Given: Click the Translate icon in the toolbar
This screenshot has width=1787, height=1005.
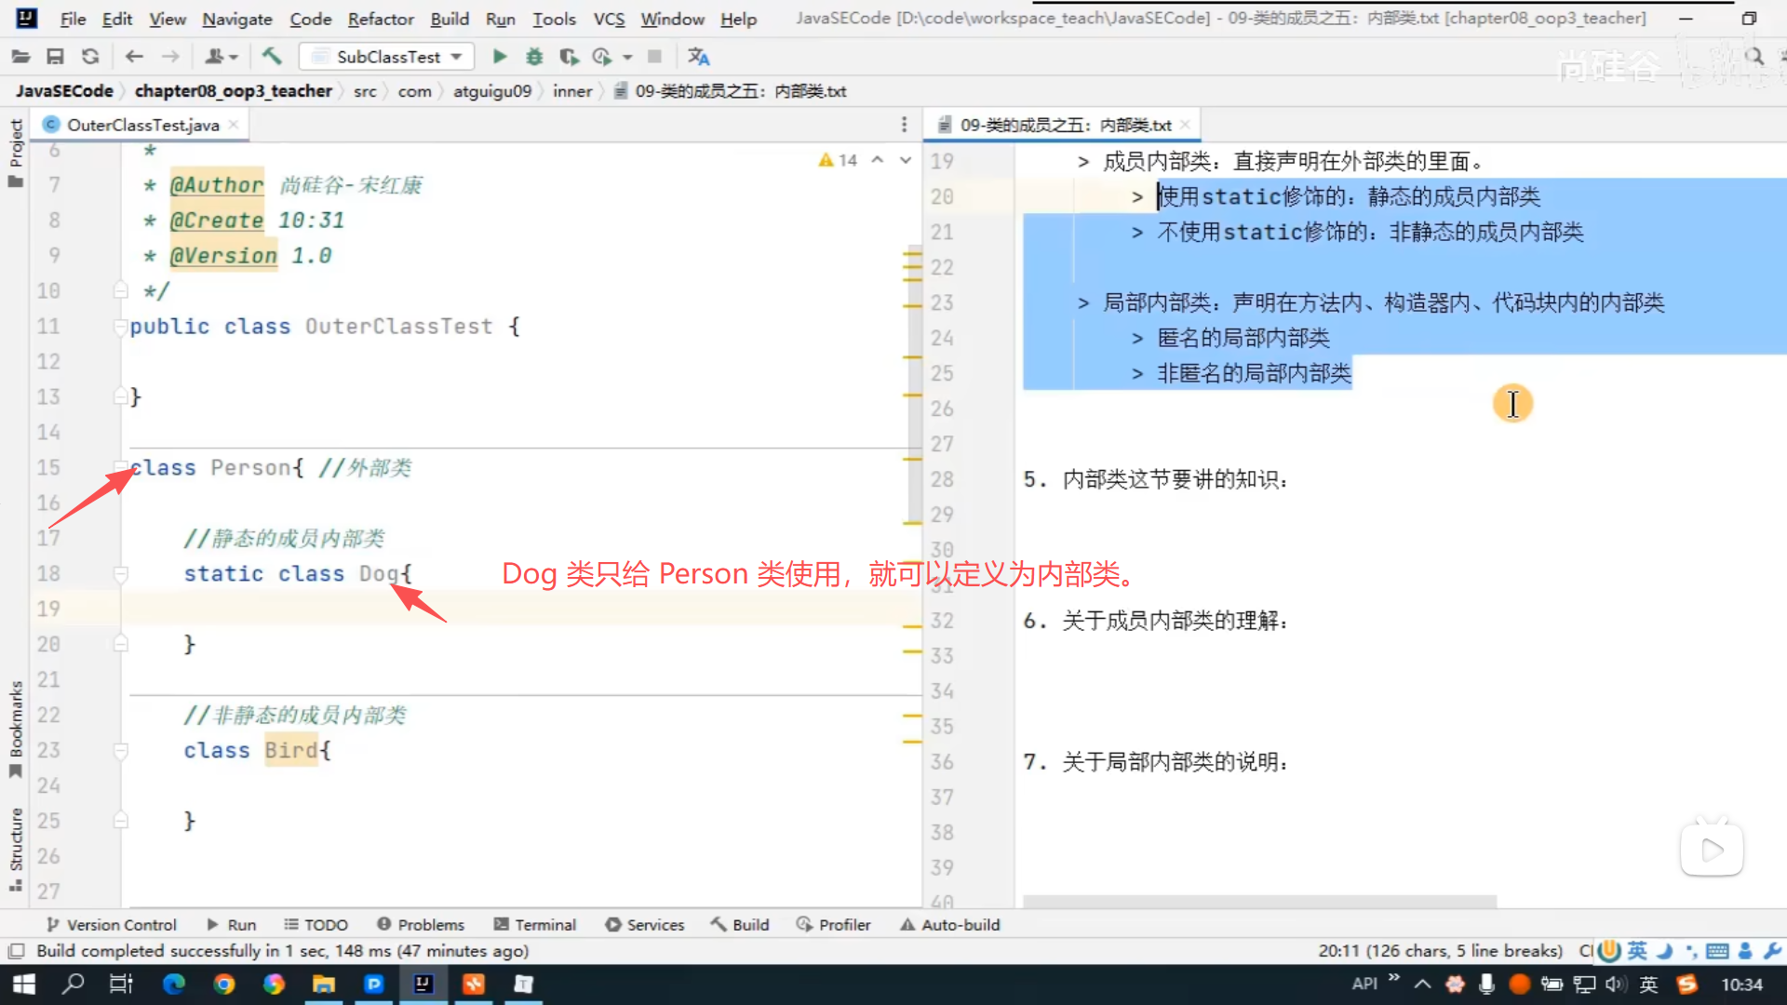Looking at the screenshot, I should (x=698, y=57).
